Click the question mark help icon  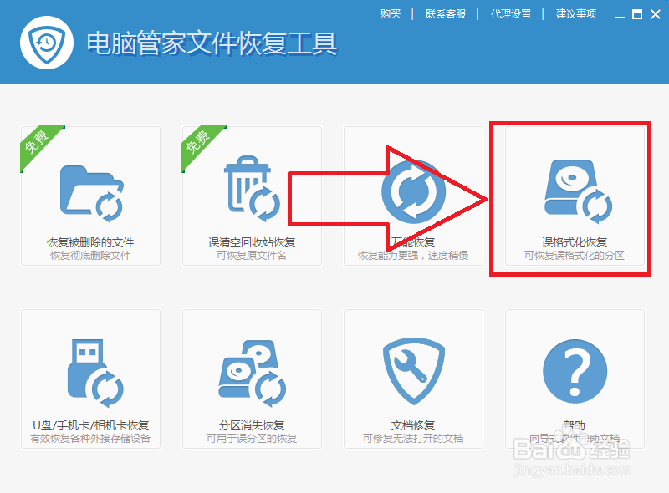tap(575, 372)
